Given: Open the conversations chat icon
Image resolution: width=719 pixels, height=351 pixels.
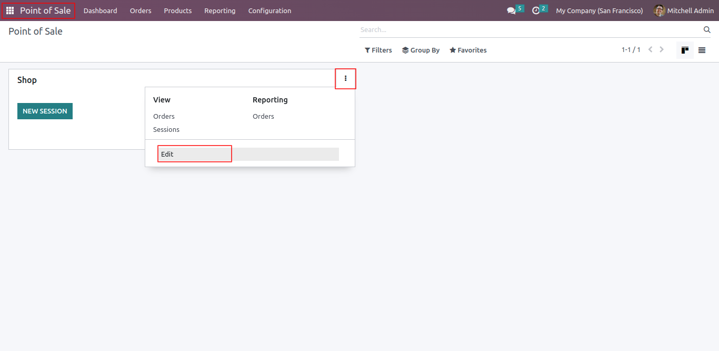Looking at the screenshot, I should pos(511,11).
